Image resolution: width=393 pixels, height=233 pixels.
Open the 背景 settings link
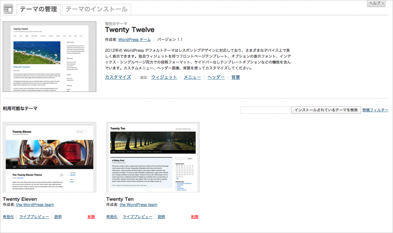236,77
